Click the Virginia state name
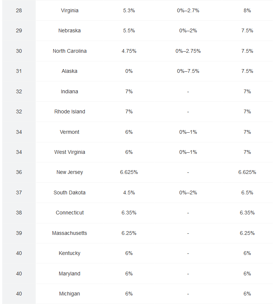The image size is (276, 304). tap(70, 10)
